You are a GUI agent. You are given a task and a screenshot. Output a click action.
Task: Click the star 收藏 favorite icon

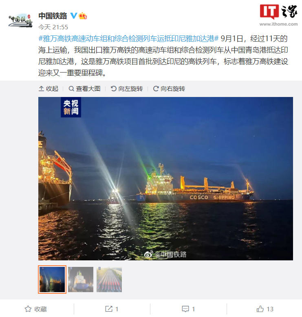click(28, 309)
